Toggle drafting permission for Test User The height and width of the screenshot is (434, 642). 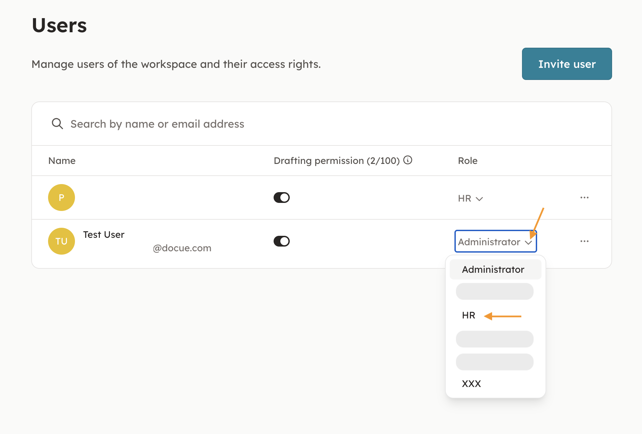pyautogui.click(x=282, y=241)
